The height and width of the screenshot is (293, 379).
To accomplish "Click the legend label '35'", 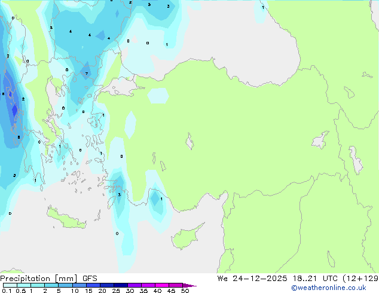I will point(143,291).
